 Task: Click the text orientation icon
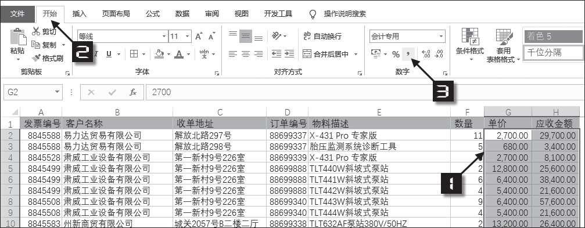pyautogui.click(x=277, y=36)
